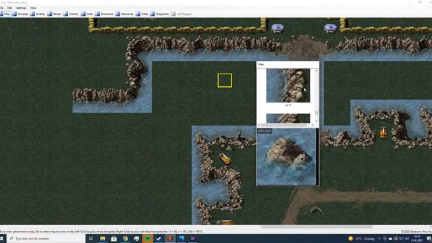Viewport: 432px width, 243px height.
Task: Pick the Resources tool
Action: click(x=124, y=13)
